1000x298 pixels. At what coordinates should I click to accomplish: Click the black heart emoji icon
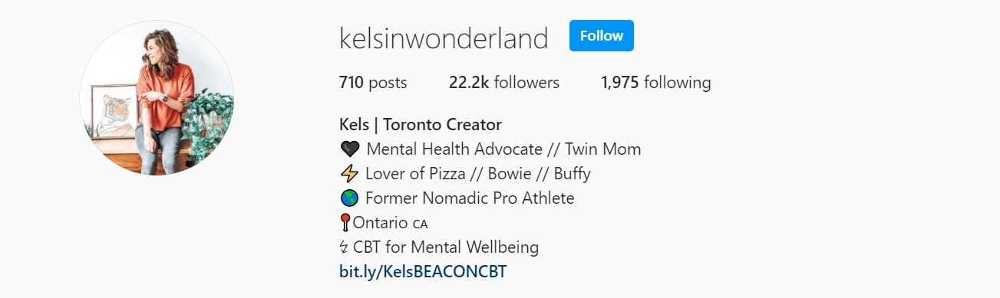pos(348,149)
